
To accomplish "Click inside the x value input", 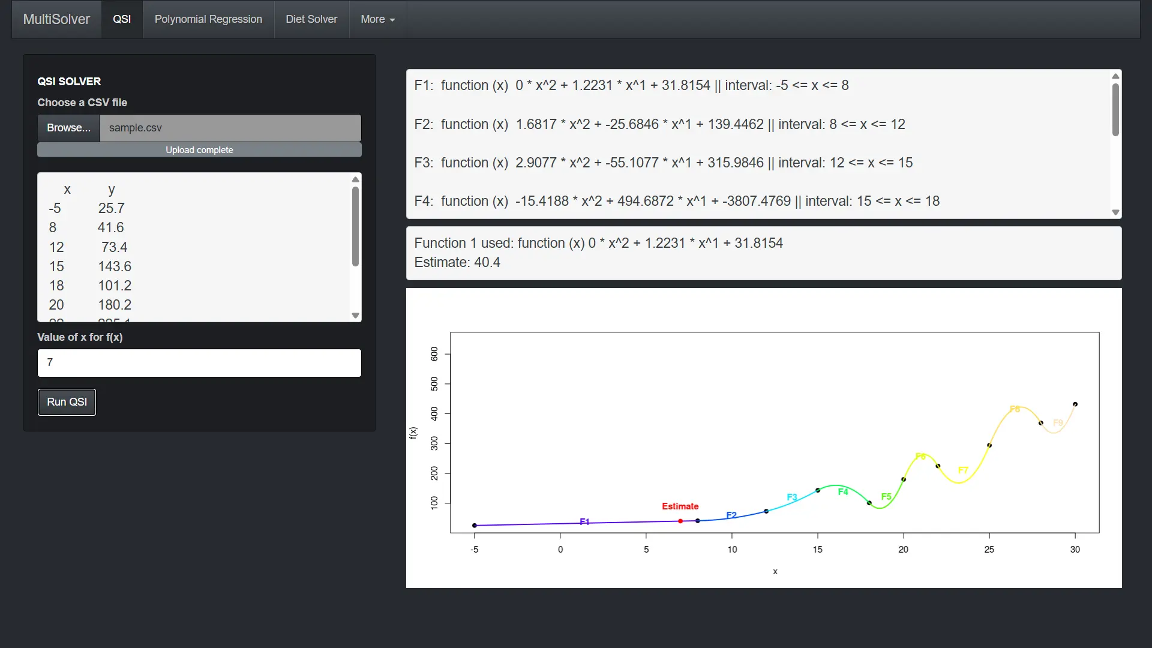I will pos(199,362).
